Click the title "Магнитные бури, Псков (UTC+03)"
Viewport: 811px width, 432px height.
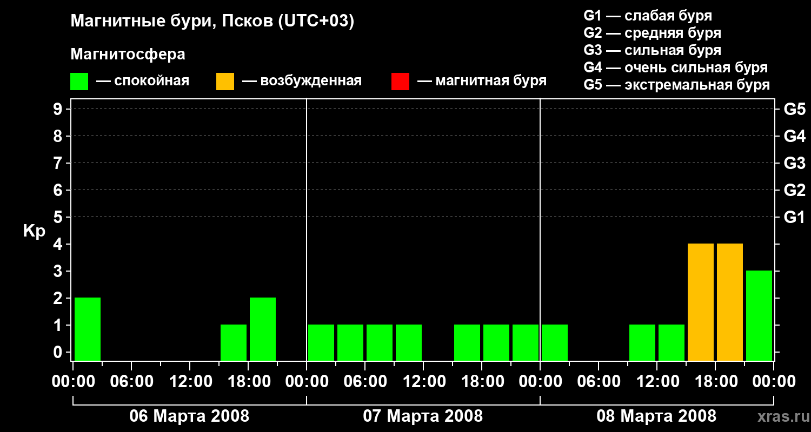212,22
